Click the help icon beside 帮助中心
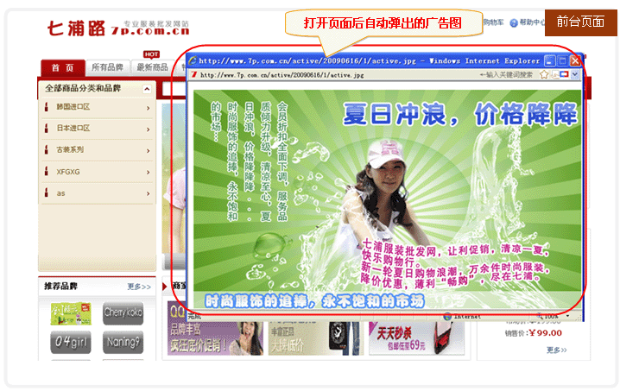This screenshot has width=620, height=391. pyautogui.click(x=514, y=23)
